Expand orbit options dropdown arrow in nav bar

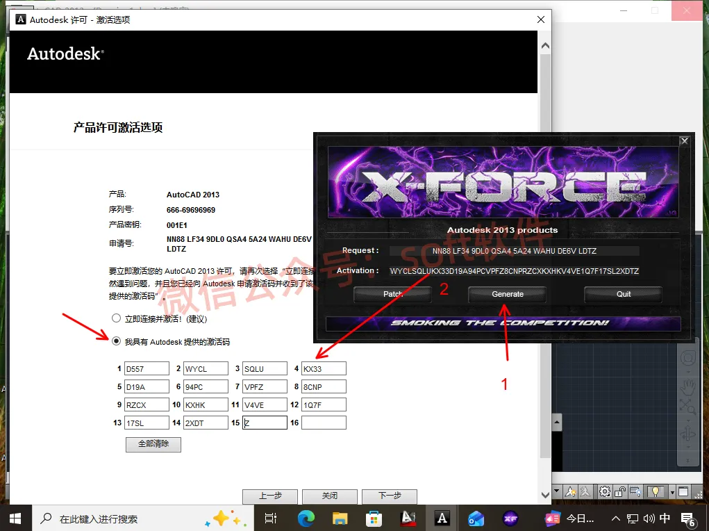[688, 447]
